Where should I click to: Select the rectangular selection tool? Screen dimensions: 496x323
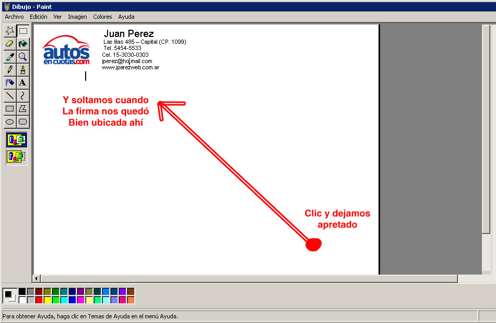pos(23,30)
